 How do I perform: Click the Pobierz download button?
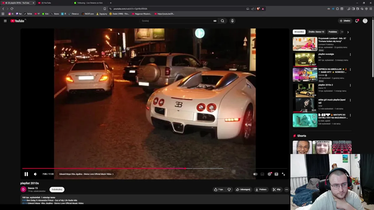pos(261,190)
